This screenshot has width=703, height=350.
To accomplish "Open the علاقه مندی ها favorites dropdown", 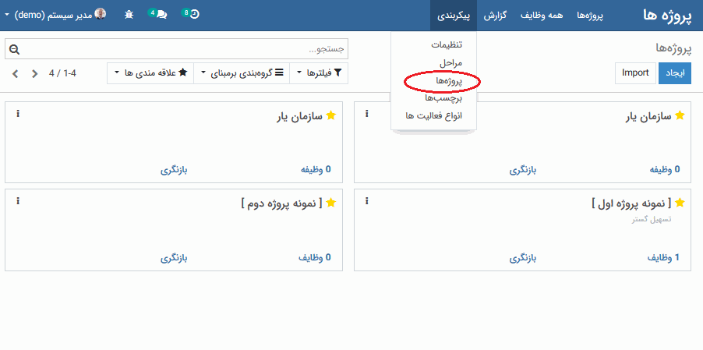I will point(151,73).
